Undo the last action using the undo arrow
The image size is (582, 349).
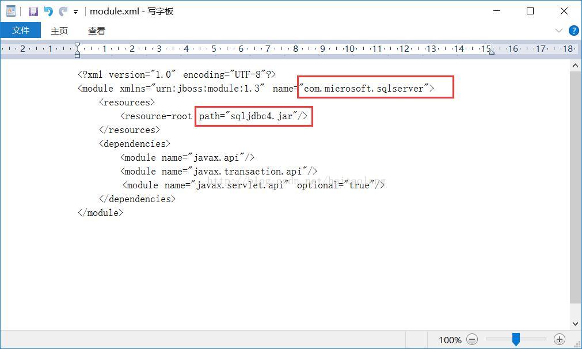pyautogui.click(x=48, y=12)
